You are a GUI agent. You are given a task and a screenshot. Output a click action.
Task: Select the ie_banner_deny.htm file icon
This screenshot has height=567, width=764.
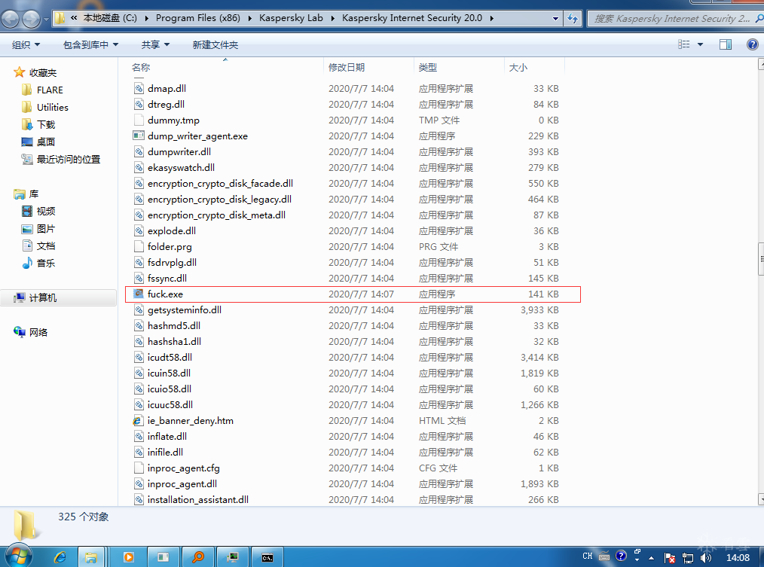139,420
